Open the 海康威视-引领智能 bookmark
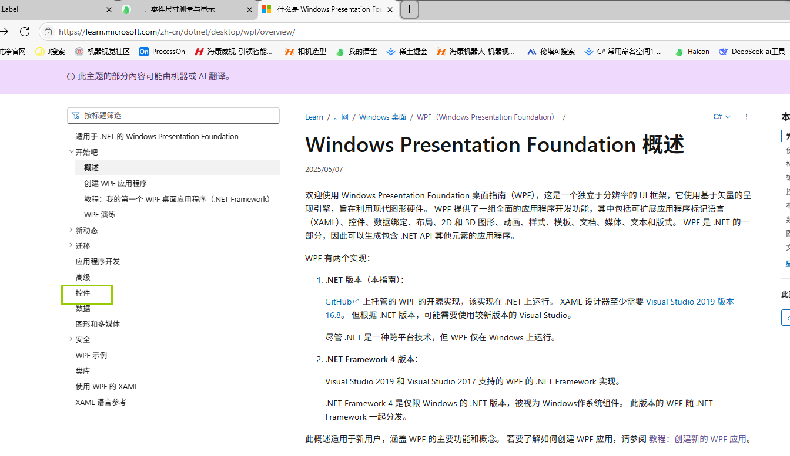This screenshot has width=790, height=456. (x=234, y=52)
